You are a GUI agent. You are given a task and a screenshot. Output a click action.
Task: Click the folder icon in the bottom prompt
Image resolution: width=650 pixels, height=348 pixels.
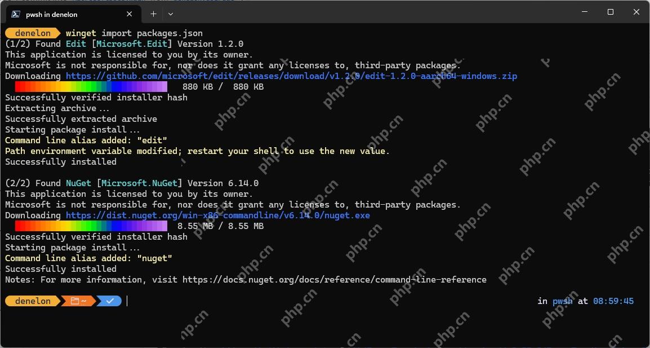(74, 301)
